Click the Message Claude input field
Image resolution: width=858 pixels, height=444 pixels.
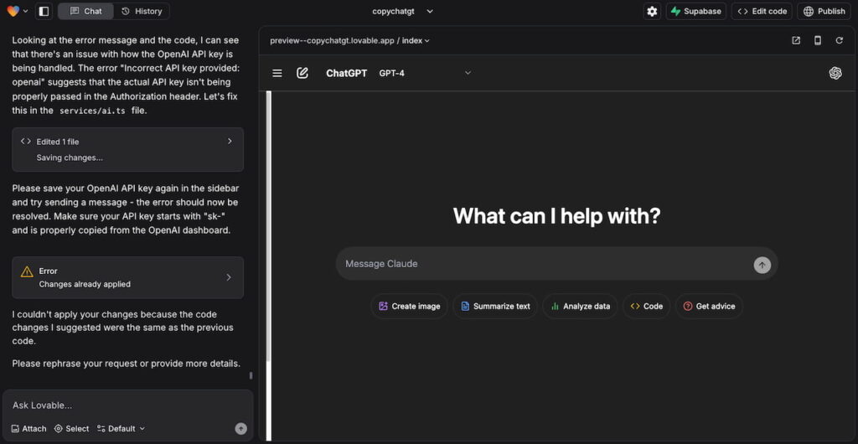(547, 264)
